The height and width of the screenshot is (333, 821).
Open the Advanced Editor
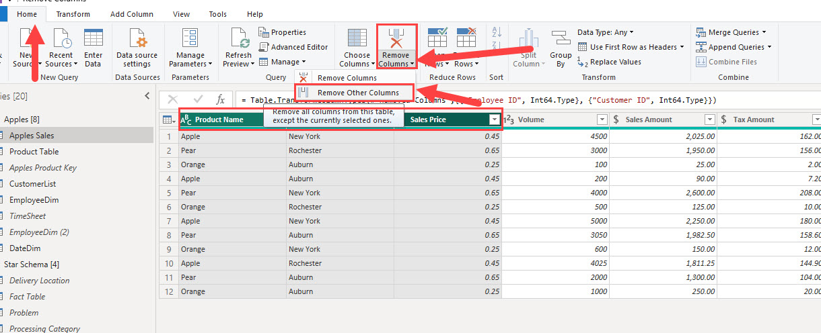(293, 47)
